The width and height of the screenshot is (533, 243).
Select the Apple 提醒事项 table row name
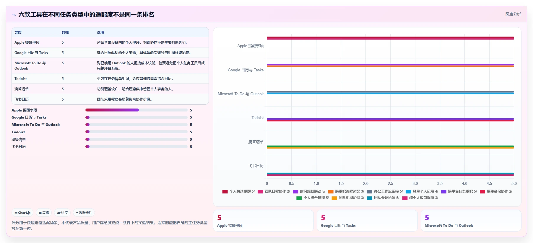click(x=27, y=42)
